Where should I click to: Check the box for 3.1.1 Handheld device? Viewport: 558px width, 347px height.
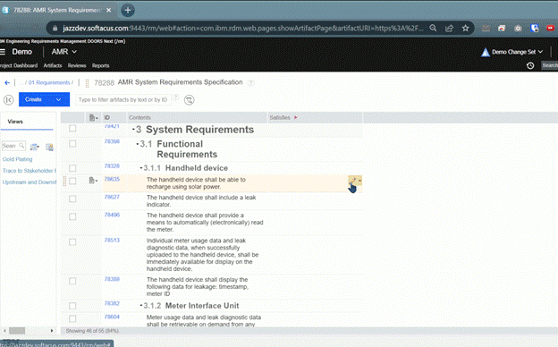pyautogui.click(x=72, y=168)
